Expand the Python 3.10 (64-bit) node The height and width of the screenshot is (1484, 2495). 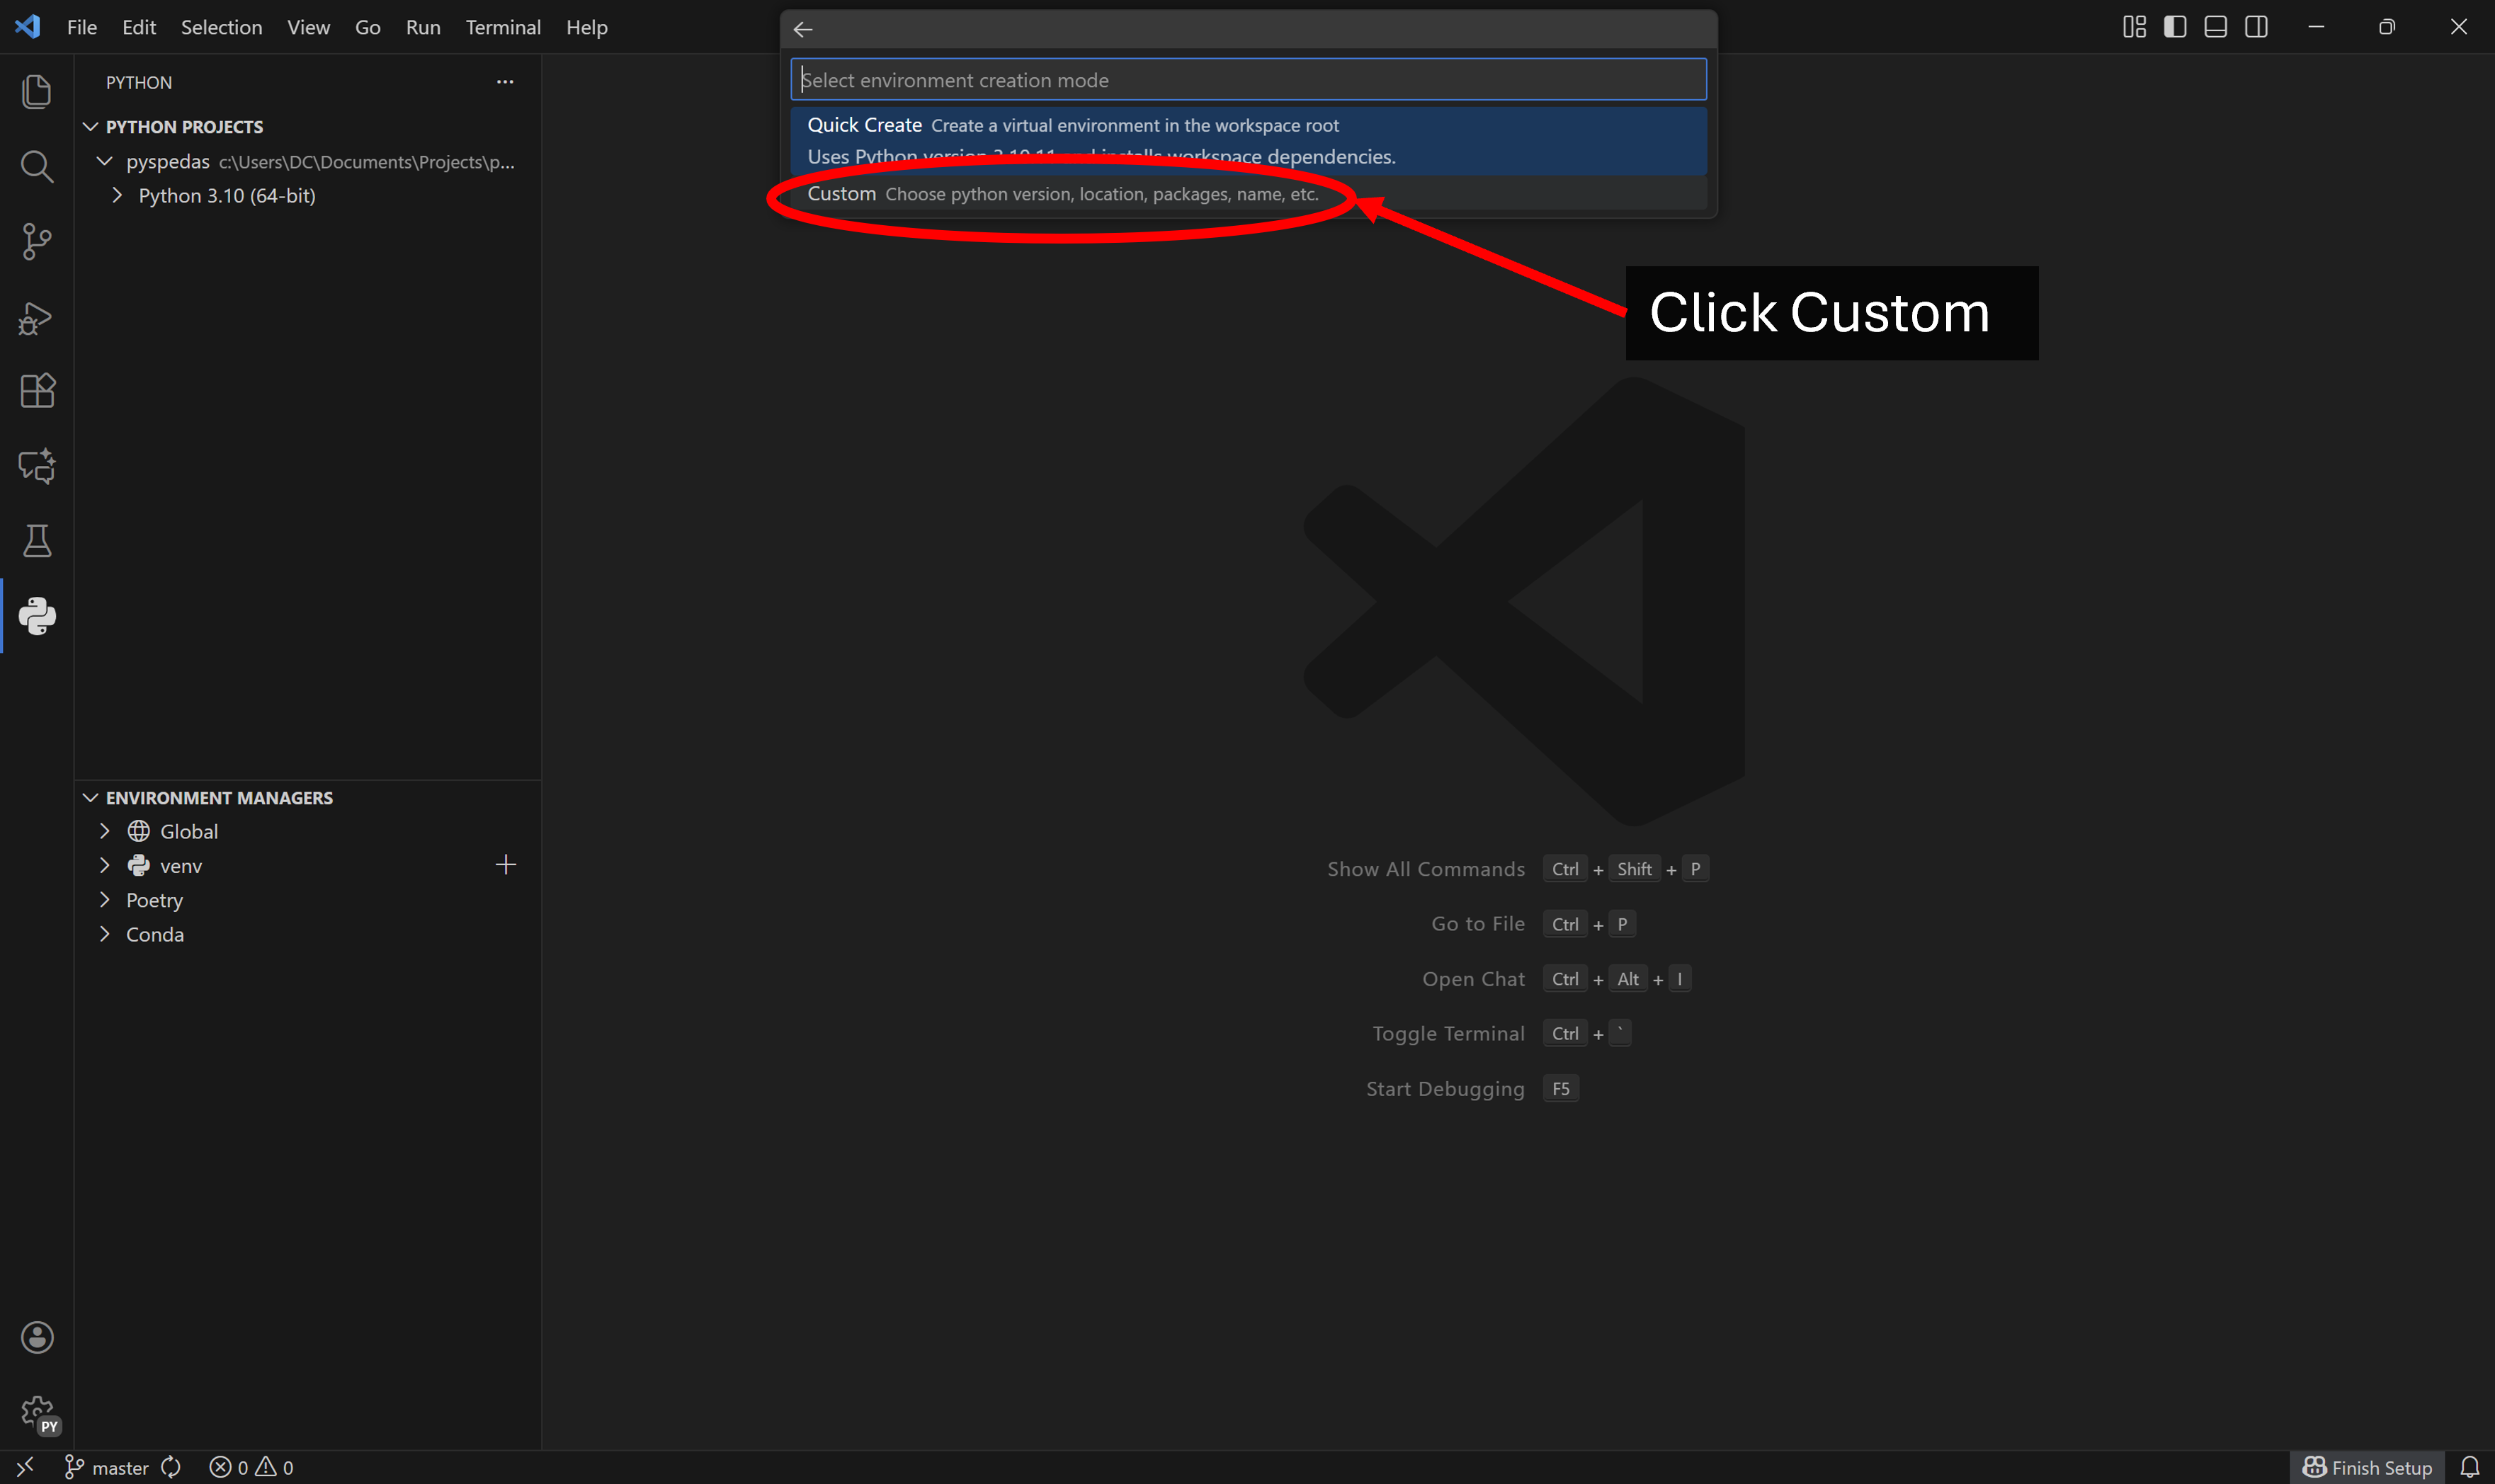pyautogui.click(x=117, y=195)
